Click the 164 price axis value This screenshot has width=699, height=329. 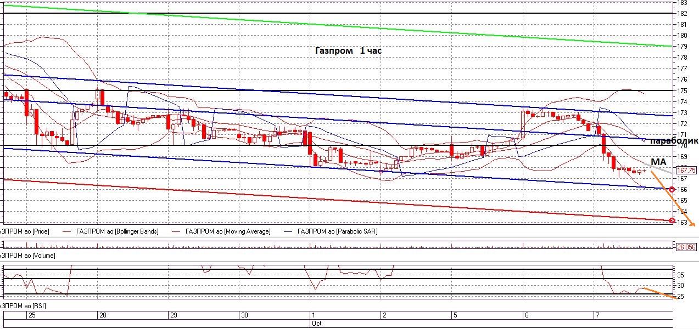[683, 211]
